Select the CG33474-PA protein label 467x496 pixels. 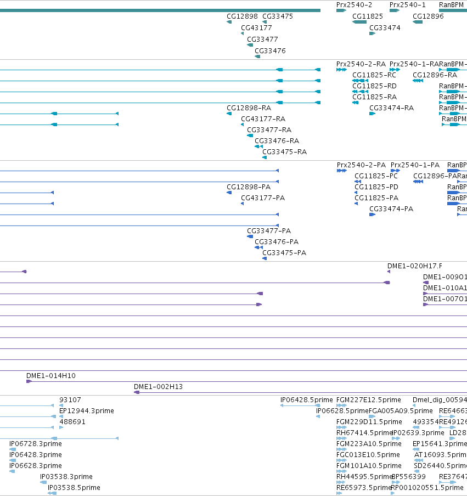click(391, 209)
